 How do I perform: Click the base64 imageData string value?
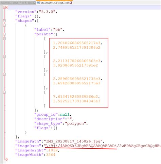click(102, 146)
